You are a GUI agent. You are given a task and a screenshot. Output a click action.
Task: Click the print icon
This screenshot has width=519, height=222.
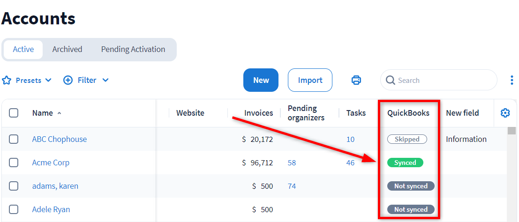coord(356,80)
